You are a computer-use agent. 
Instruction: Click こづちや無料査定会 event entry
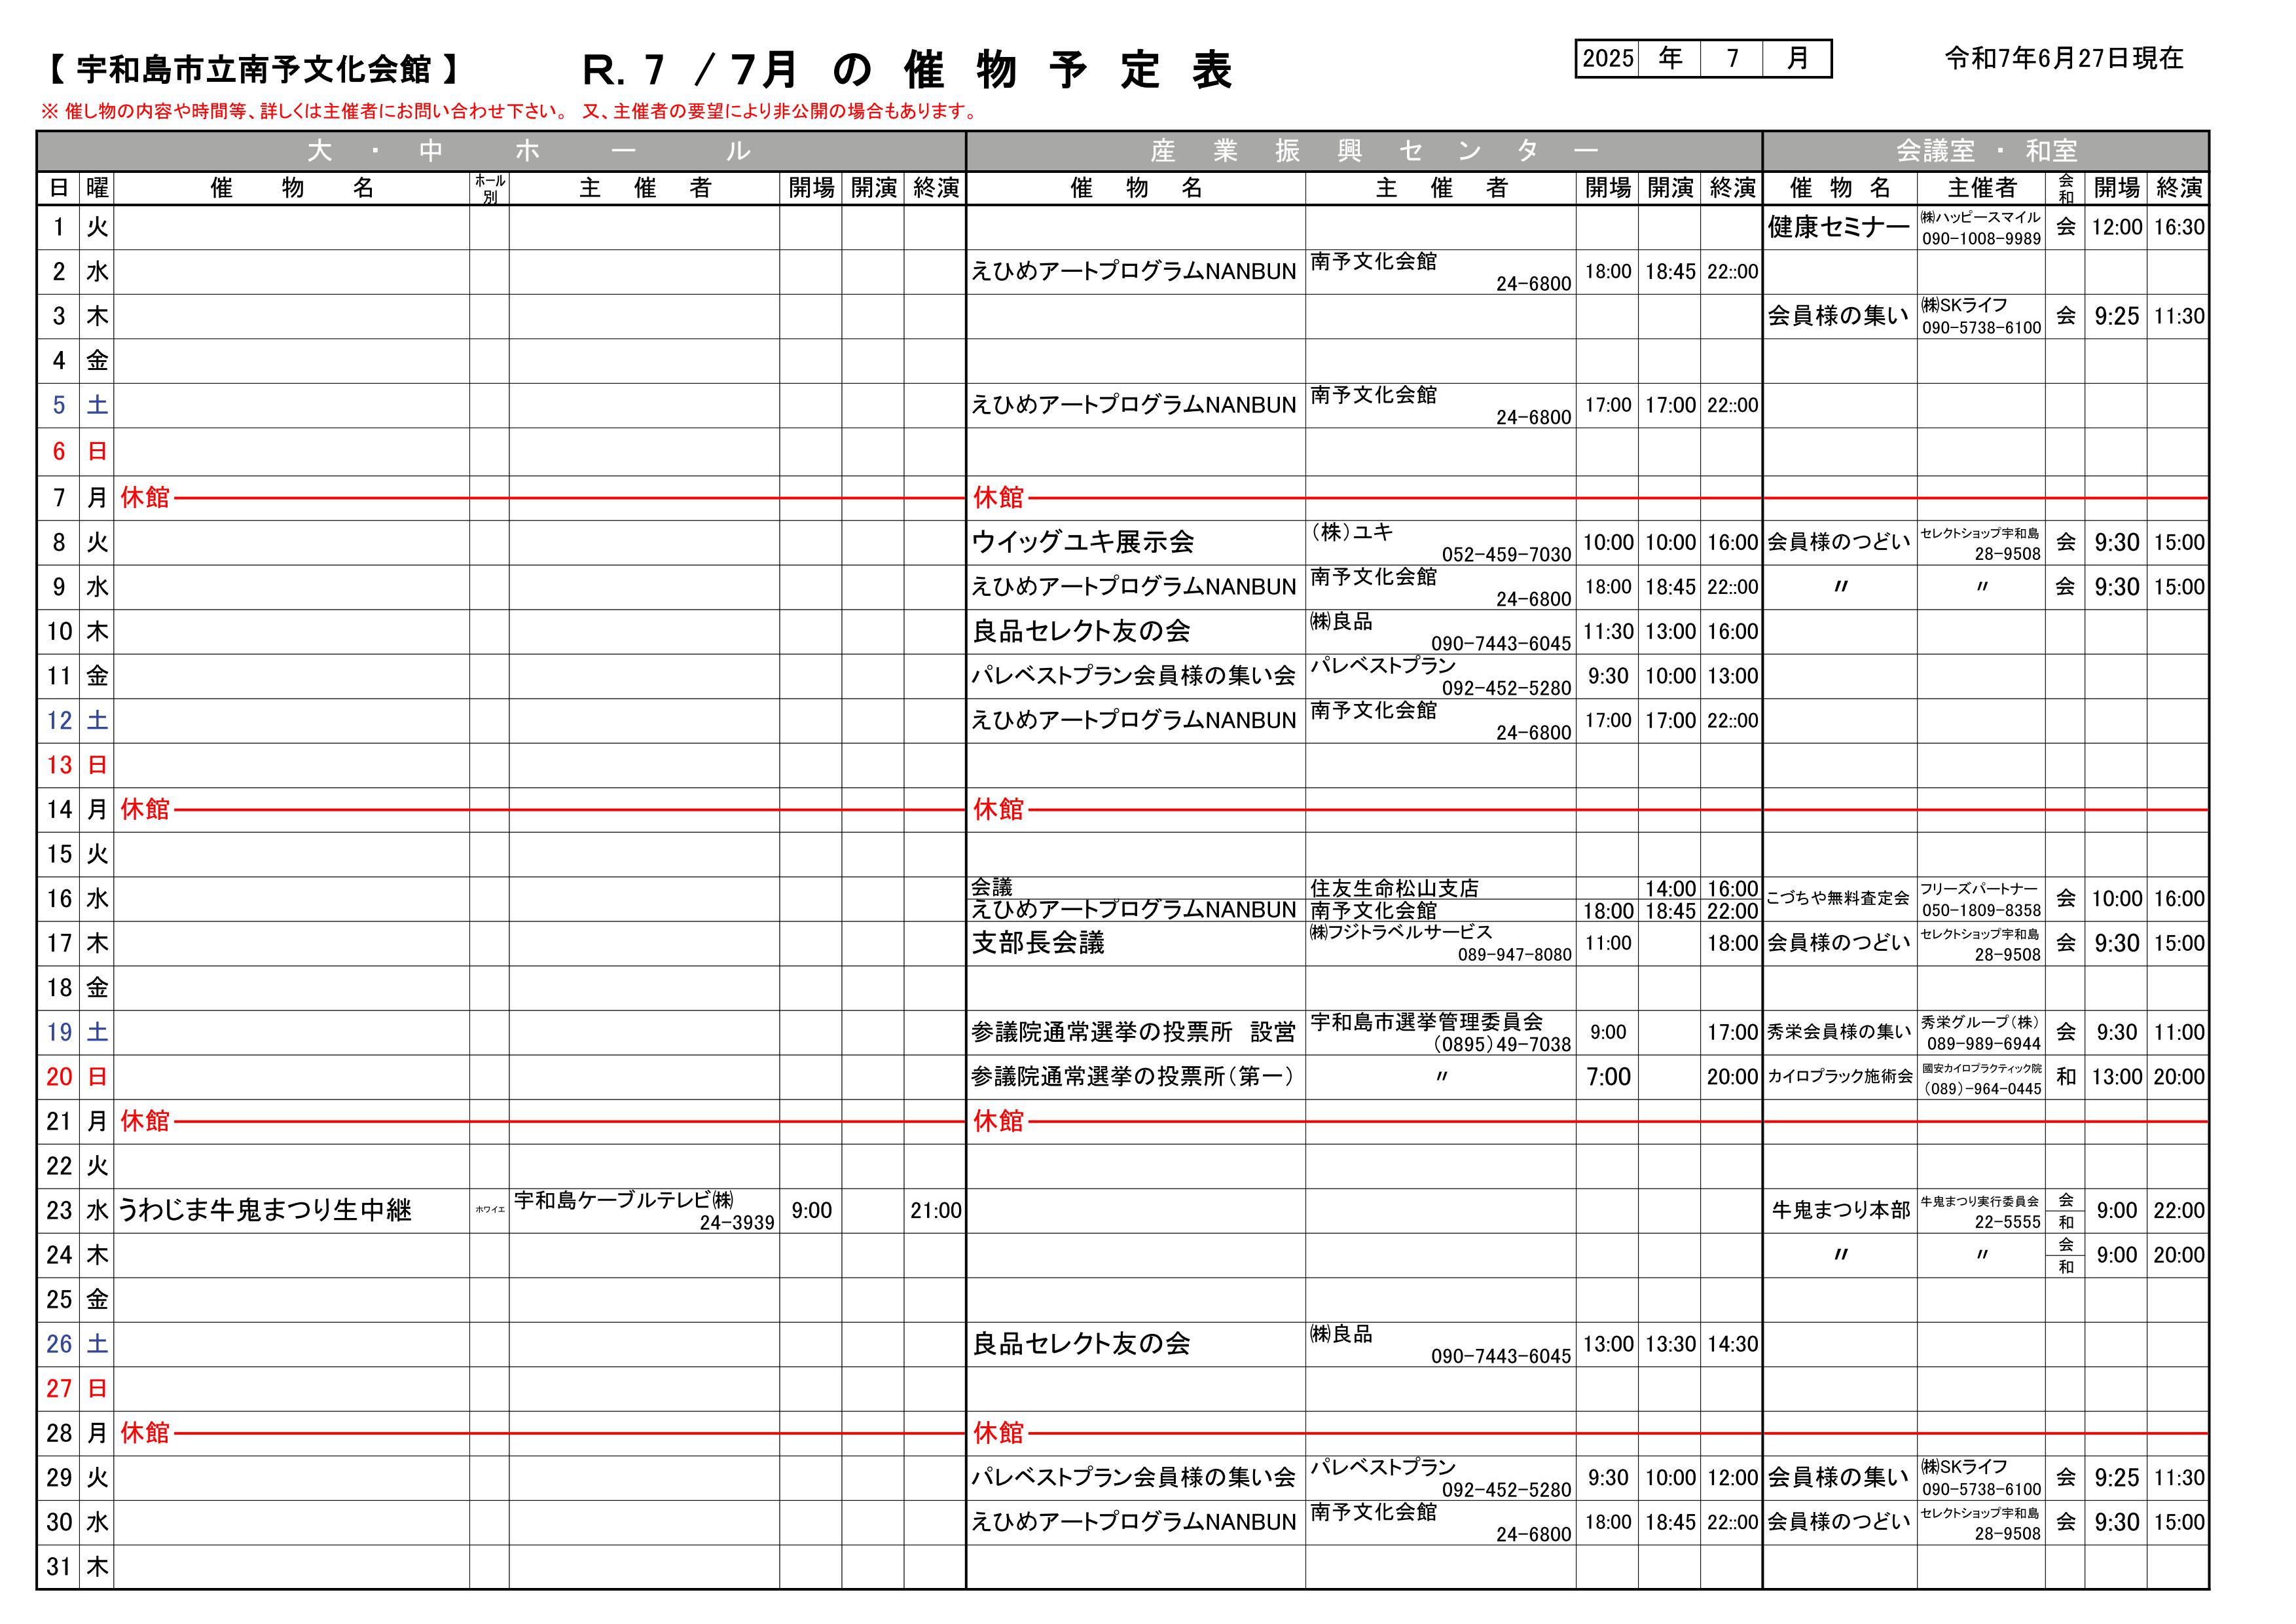1838,898
